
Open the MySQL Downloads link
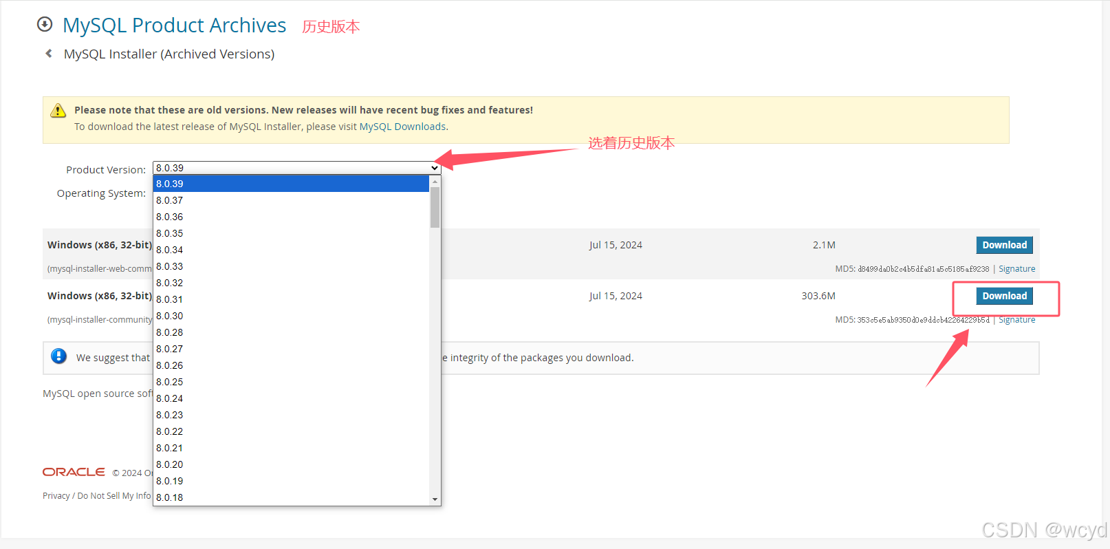[402, 127]
